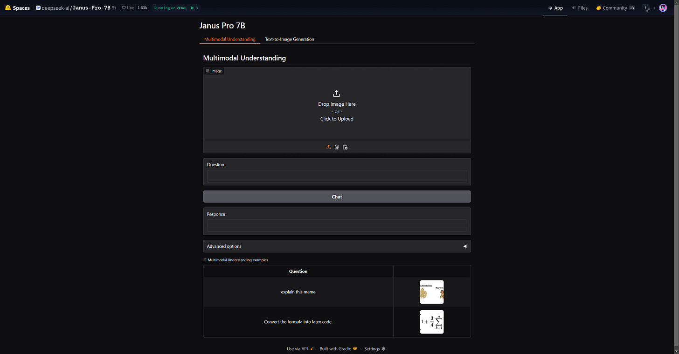Copy the space name with clipboard icon
This screenshot has width=679, height=354.
pos(114,8)
